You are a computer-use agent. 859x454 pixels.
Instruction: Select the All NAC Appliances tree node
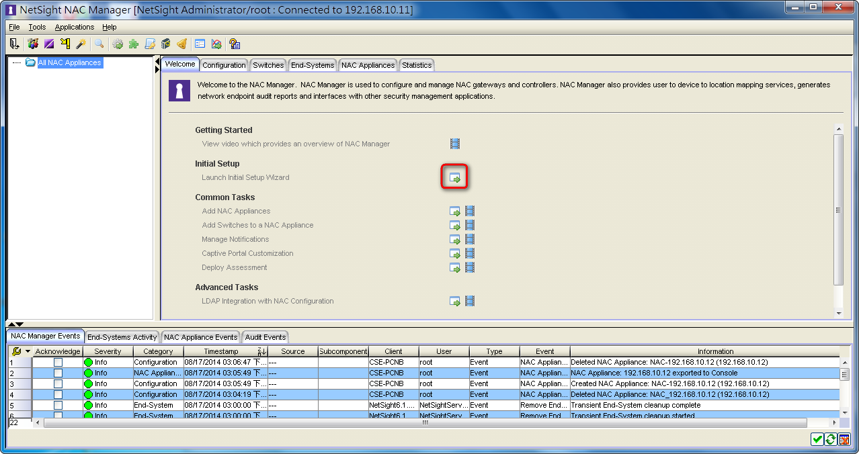[x=69, y=62]
